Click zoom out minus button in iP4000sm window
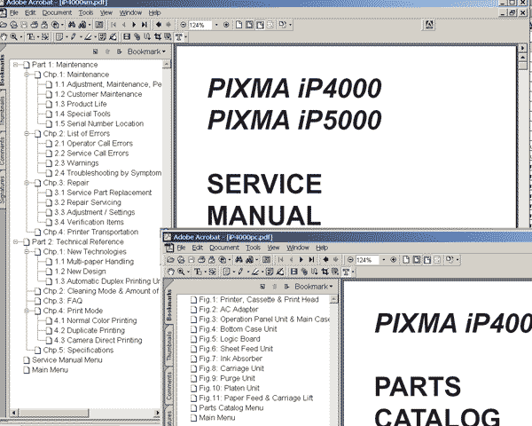532x426 pixels. tap(184, 25)
